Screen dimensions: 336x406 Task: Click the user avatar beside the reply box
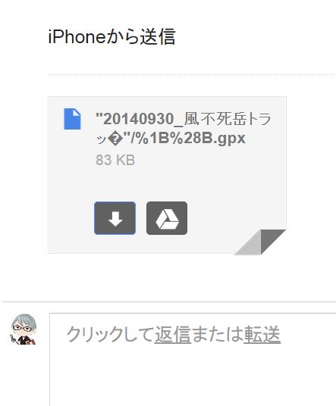(24, 329)
